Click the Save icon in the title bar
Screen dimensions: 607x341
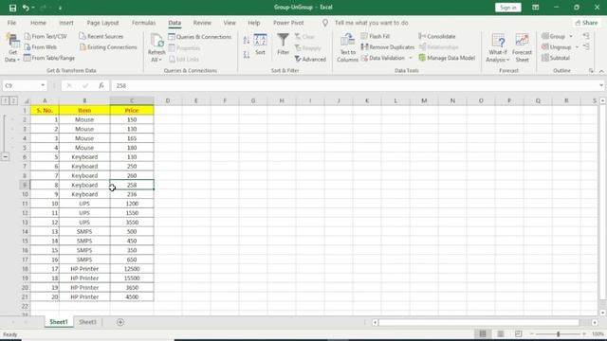tap(12, 8)
